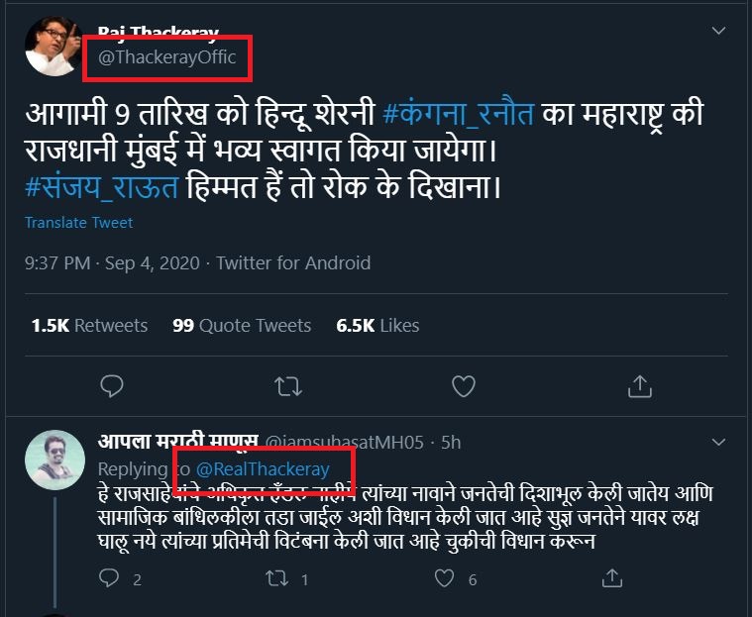Viewport: 752px width, 617px height.
Task: Open the @RealThackeray mention link
Action: [262, 469]
